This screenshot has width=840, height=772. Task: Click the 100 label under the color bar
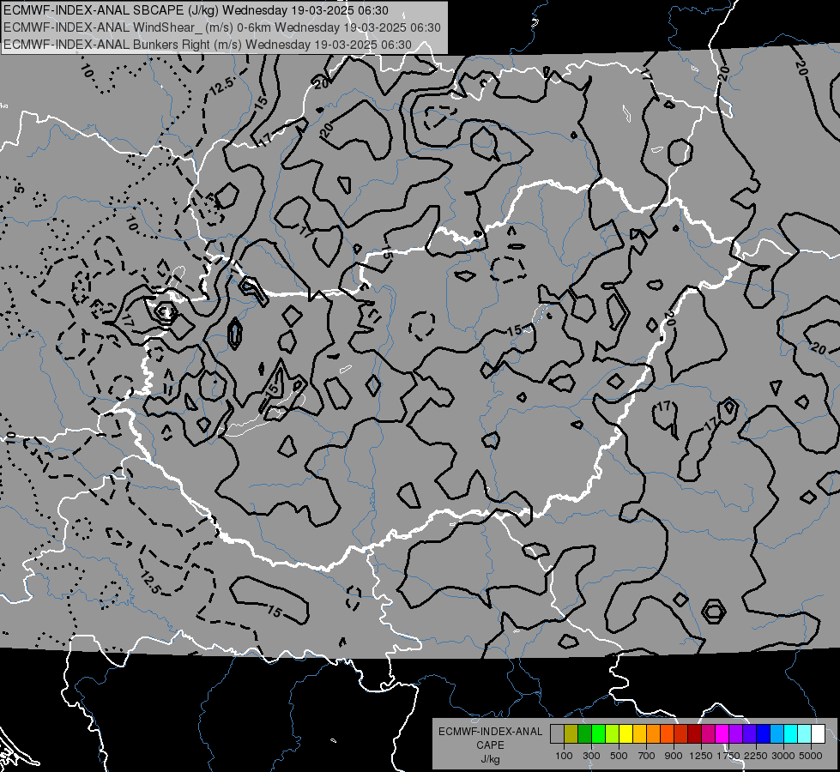coord(564,756)
